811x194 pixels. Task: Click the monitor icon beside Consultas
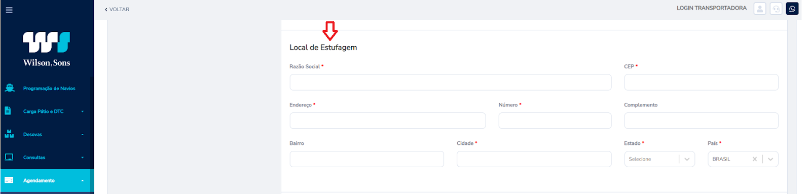9,158
